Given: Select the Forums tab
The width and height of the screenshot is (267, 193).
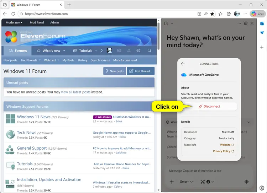Looking at the screenshot, I should tap(18, 51).
